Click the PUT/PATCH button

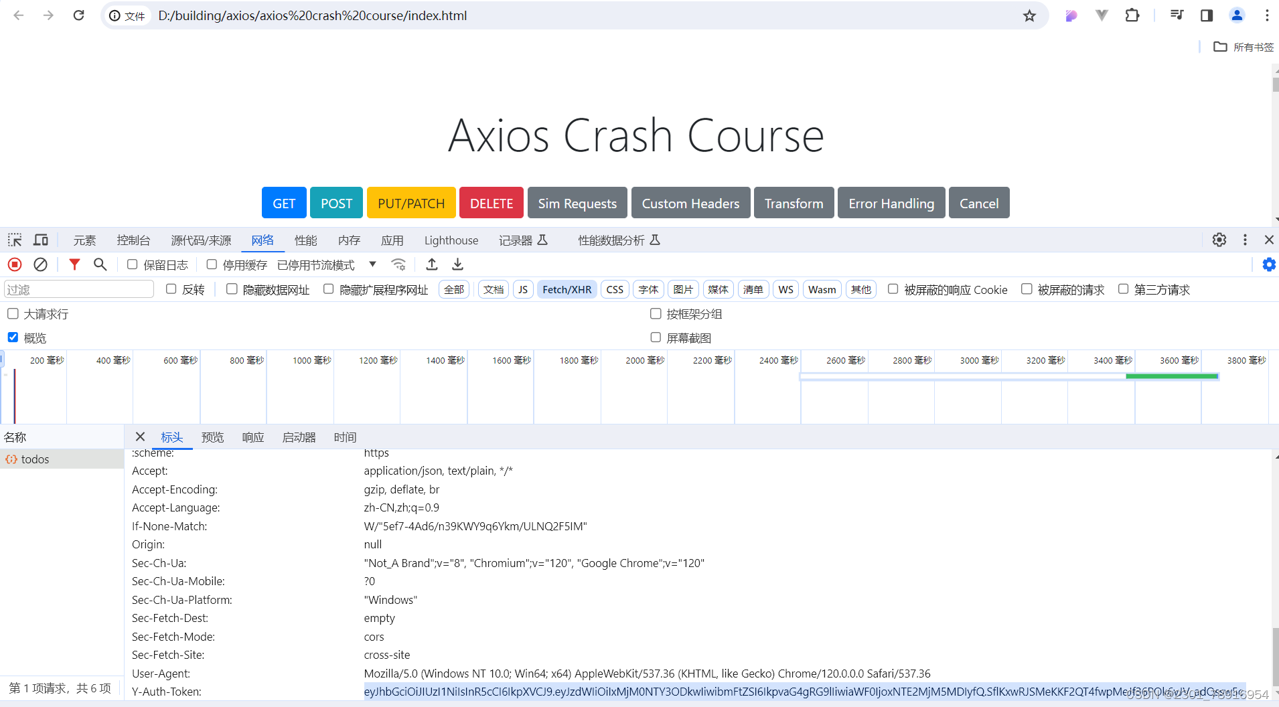pos(411,203)
